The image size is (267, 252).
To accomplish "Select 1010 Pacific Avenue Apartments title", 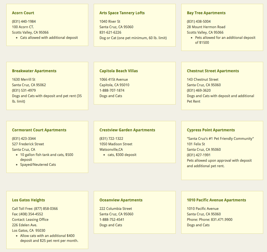I will (x=216, y=200).
